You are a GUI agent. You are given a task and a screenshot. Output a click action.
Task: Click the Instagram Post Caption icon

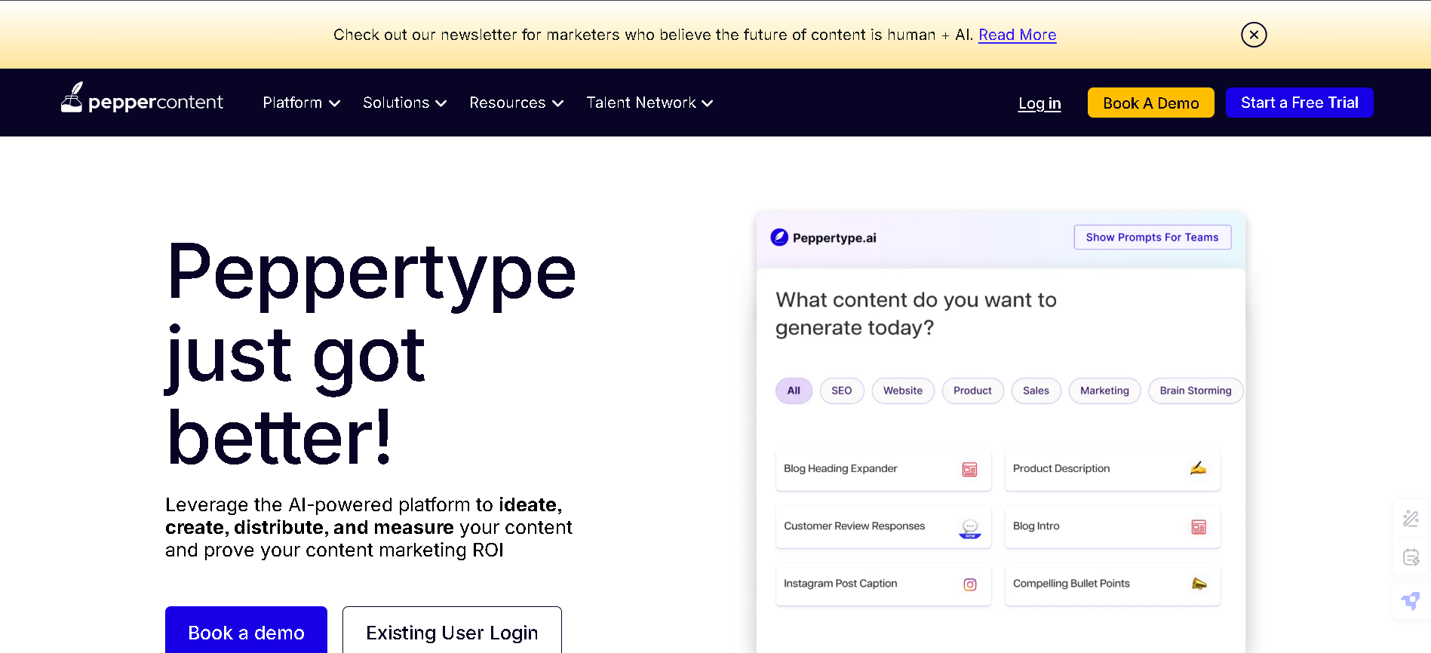(x=970, y=584)
